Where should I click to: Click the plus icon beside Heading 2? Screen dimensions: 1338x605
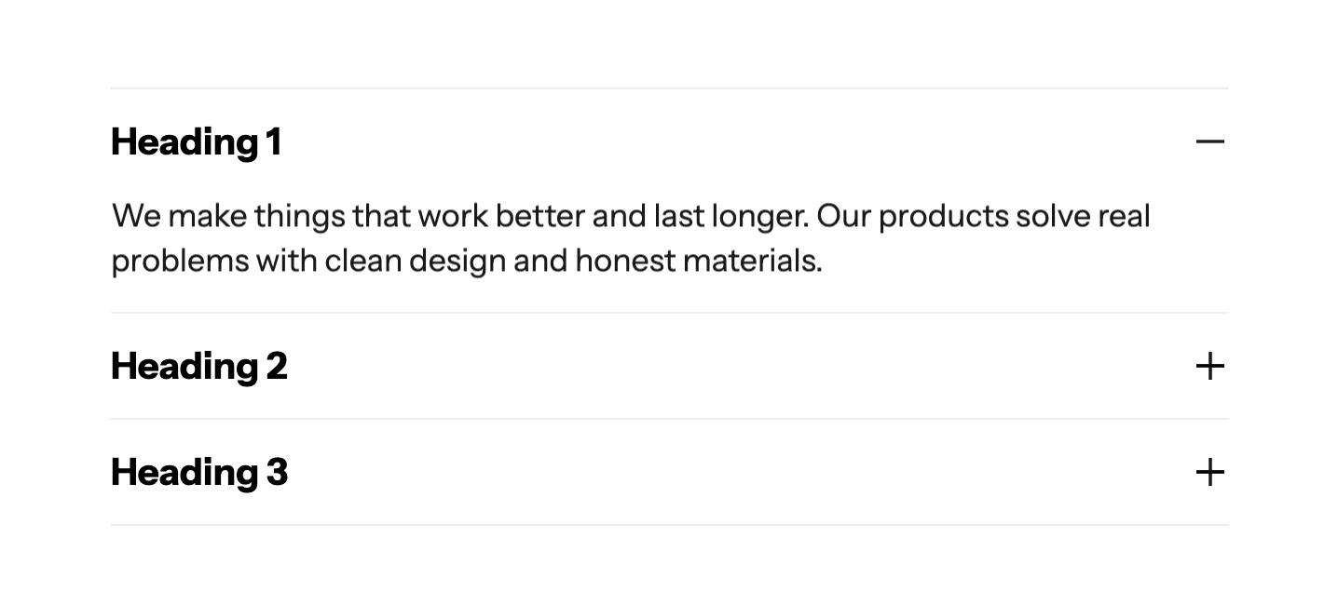[x=1209, y=366]
